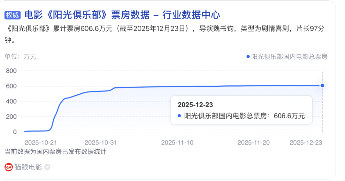Click the 200 y-axis value
This screenshot has width=345, height=181.
pyautogui.click(x=11, y=117)
